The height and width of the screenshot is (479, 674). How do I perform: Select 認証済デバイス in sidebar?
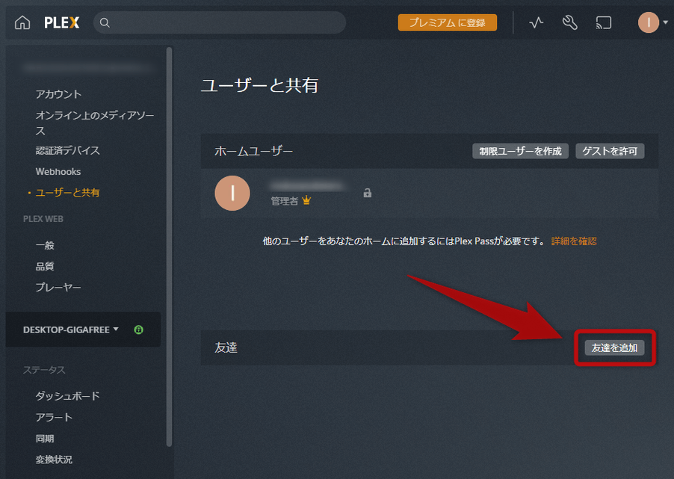(67, 150)
